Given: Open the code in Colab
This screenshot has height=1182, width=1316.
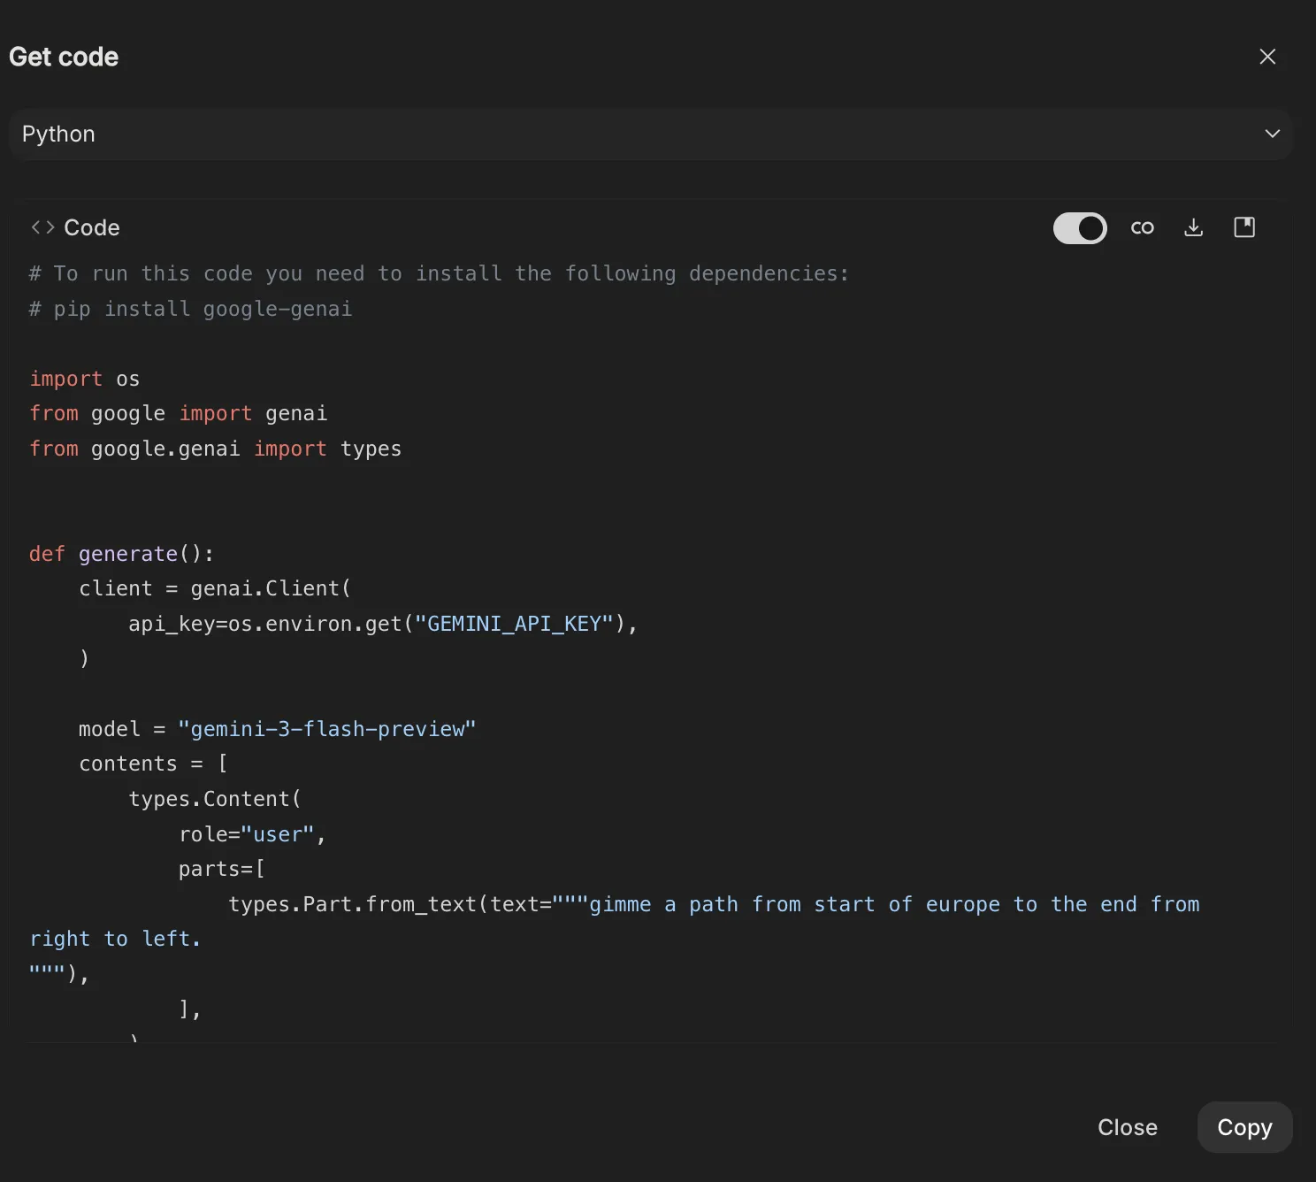Looking at the screenshot, I should pos(1142,227).
